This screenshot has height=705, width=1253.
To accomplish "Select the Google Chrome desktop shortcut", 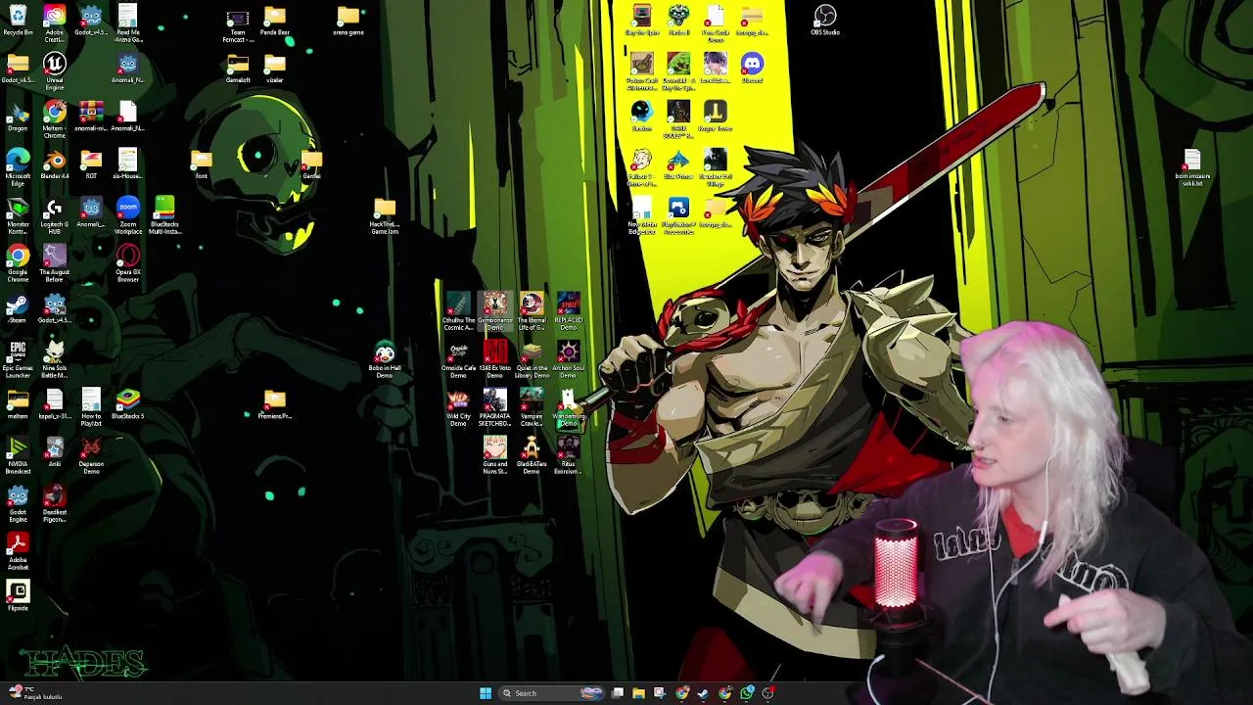I will click(x=18, y=264).
